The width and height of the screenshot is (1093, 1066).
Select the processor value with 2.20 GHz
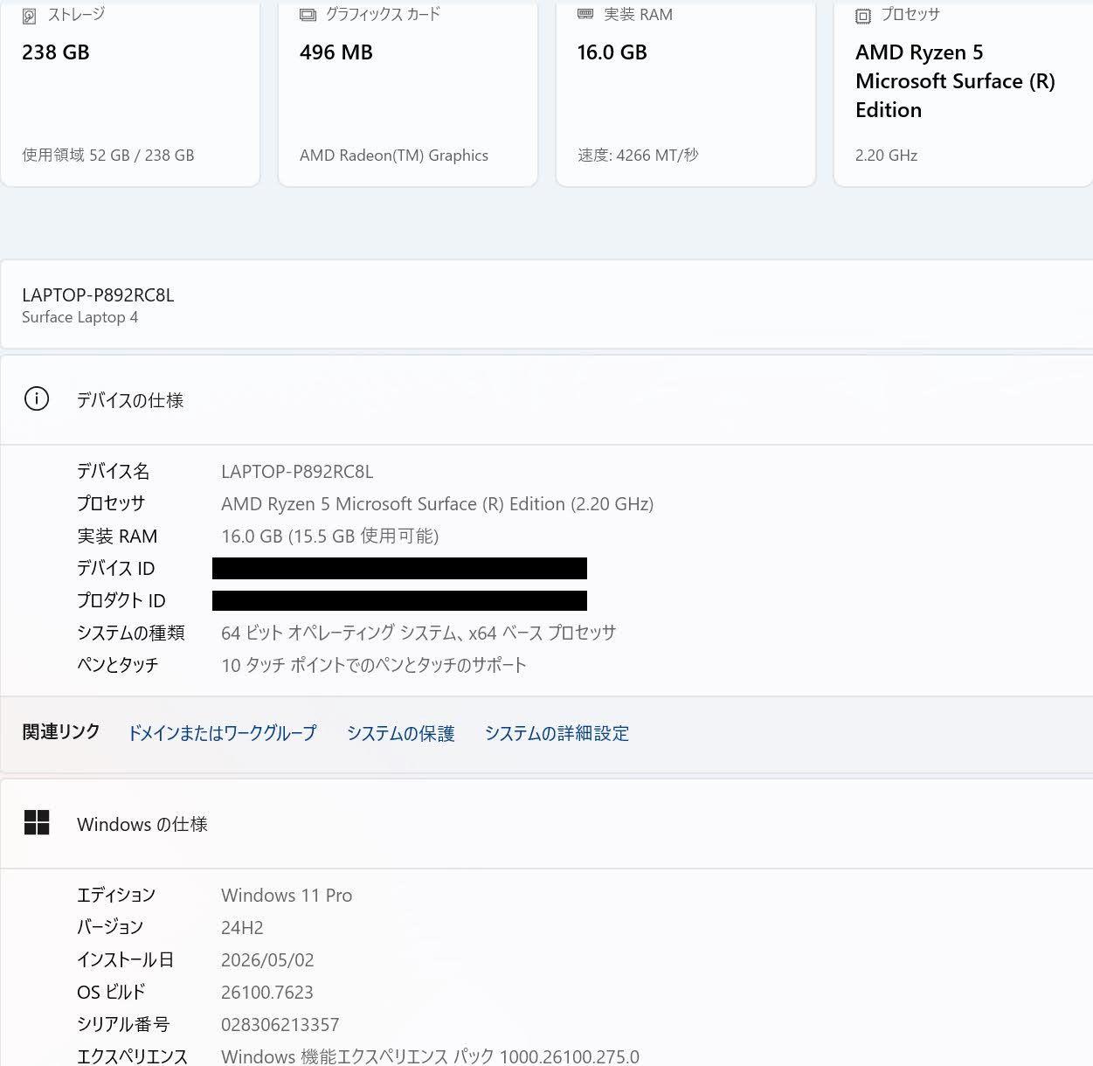(438, 504)
